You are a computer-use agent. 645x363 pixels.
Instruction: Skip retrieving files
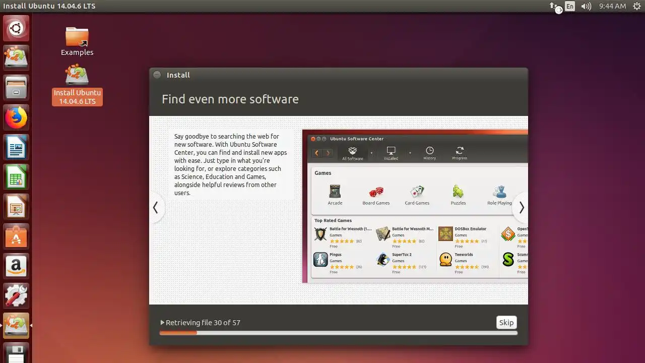[506, 323]
